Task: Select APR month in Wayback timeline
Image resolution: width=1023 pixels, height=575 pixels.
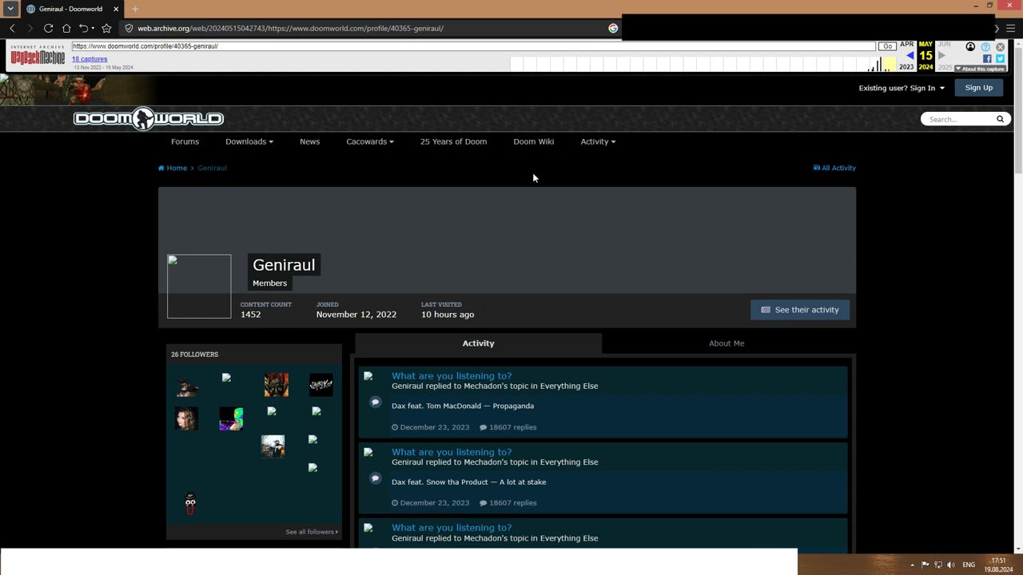Action: (x=907, y=45)
